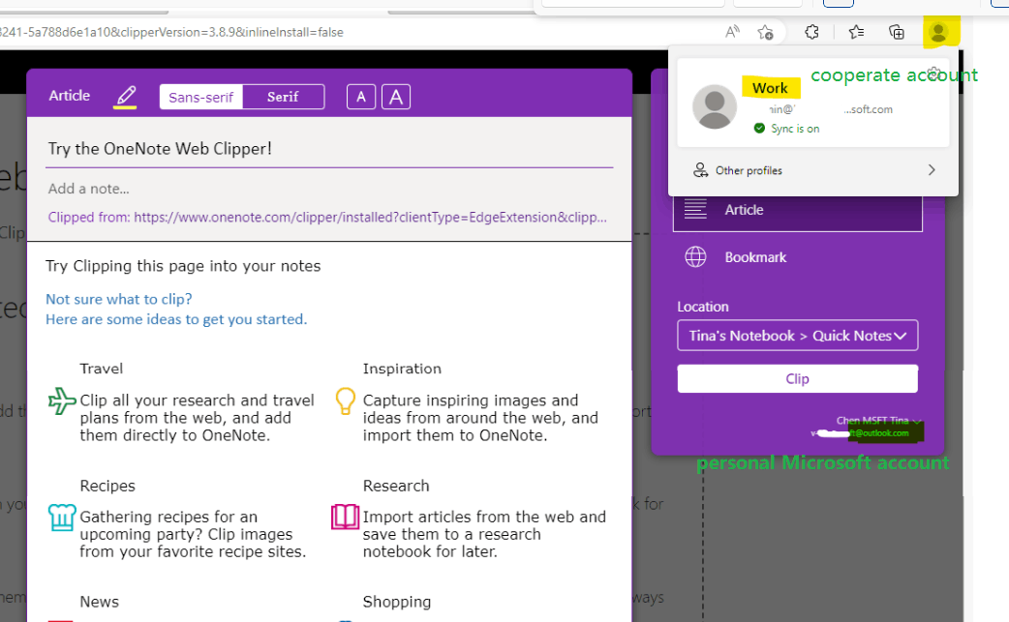The image size is (1009, 622).
Task: Click the Shopping heading text
Action: tap(397, 602)
